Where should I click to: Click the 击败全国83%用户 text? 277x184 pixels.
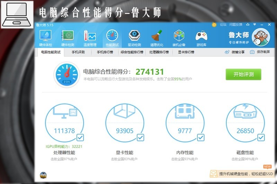point(124,159)
